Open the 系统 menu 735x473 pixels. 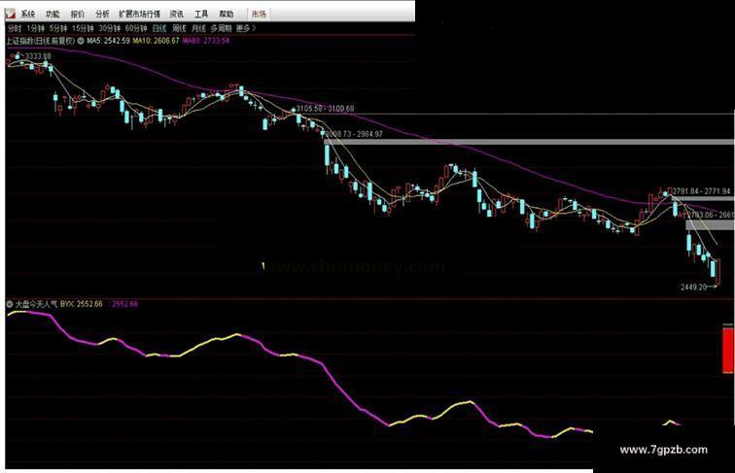coord(27,14)
